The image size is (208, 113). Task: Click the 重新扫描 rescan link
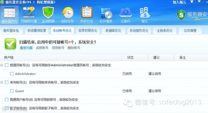(x=26, y=48)
